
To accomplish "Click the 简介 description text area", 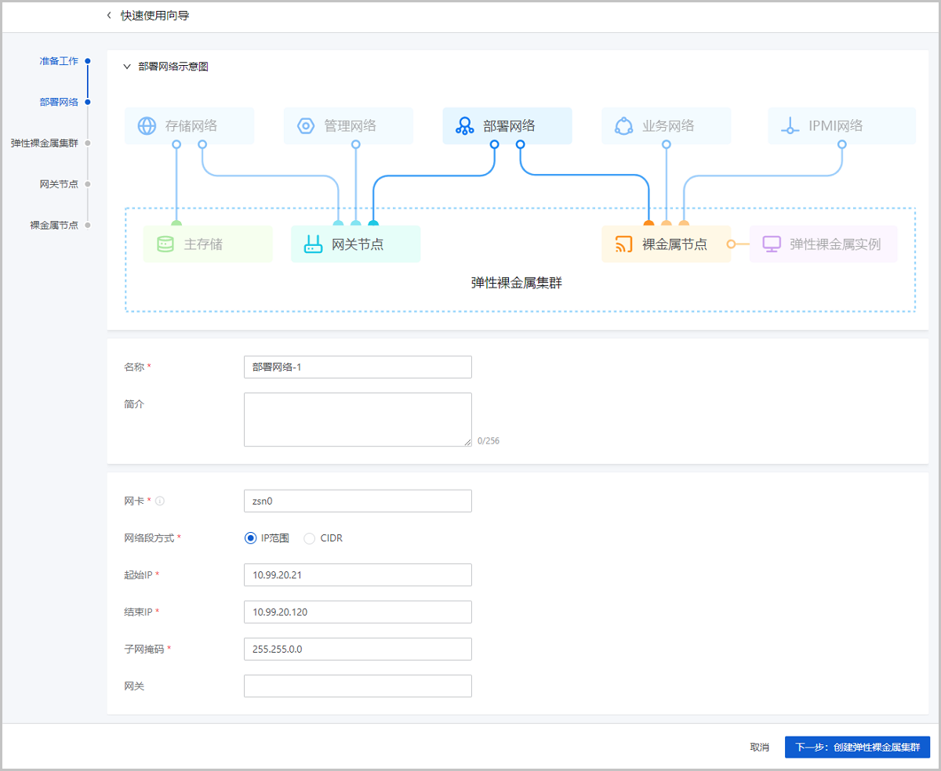I will (357, 419).
